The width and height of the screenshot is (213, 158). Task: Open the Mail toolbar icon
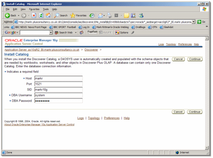100,16
